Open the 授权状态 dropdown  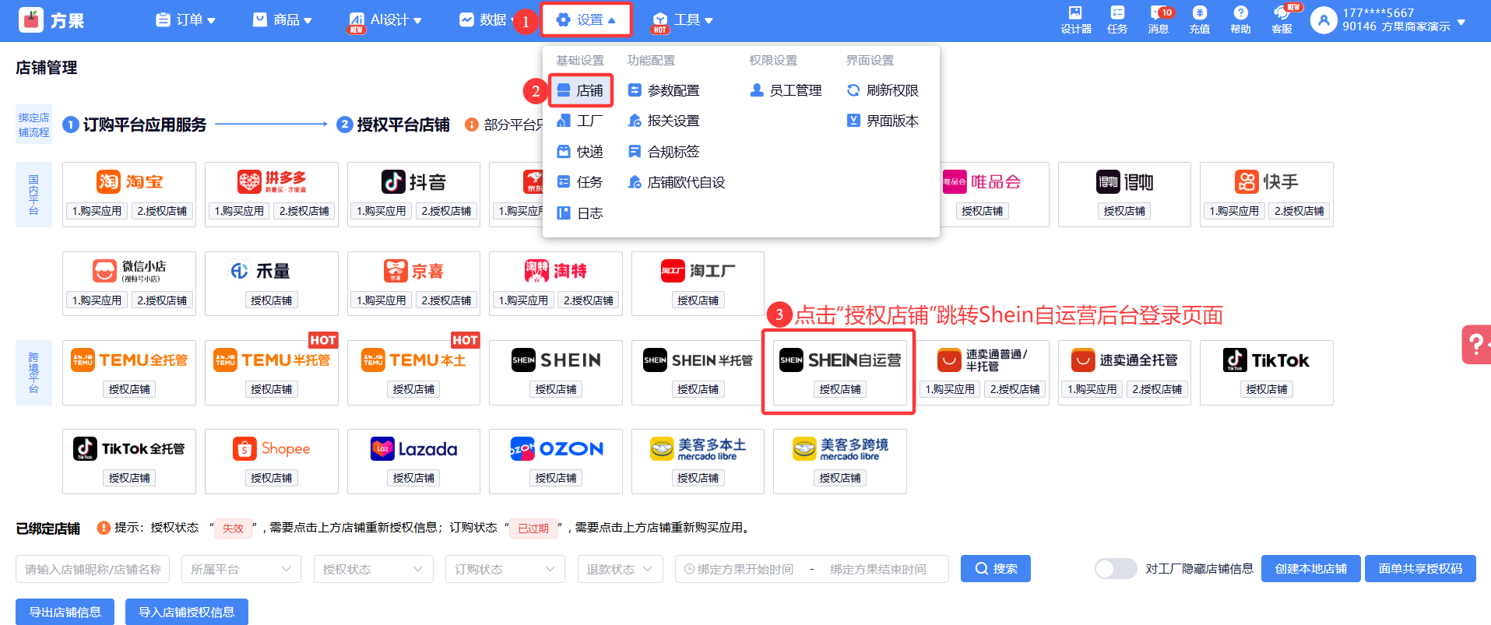coord(373,569)
